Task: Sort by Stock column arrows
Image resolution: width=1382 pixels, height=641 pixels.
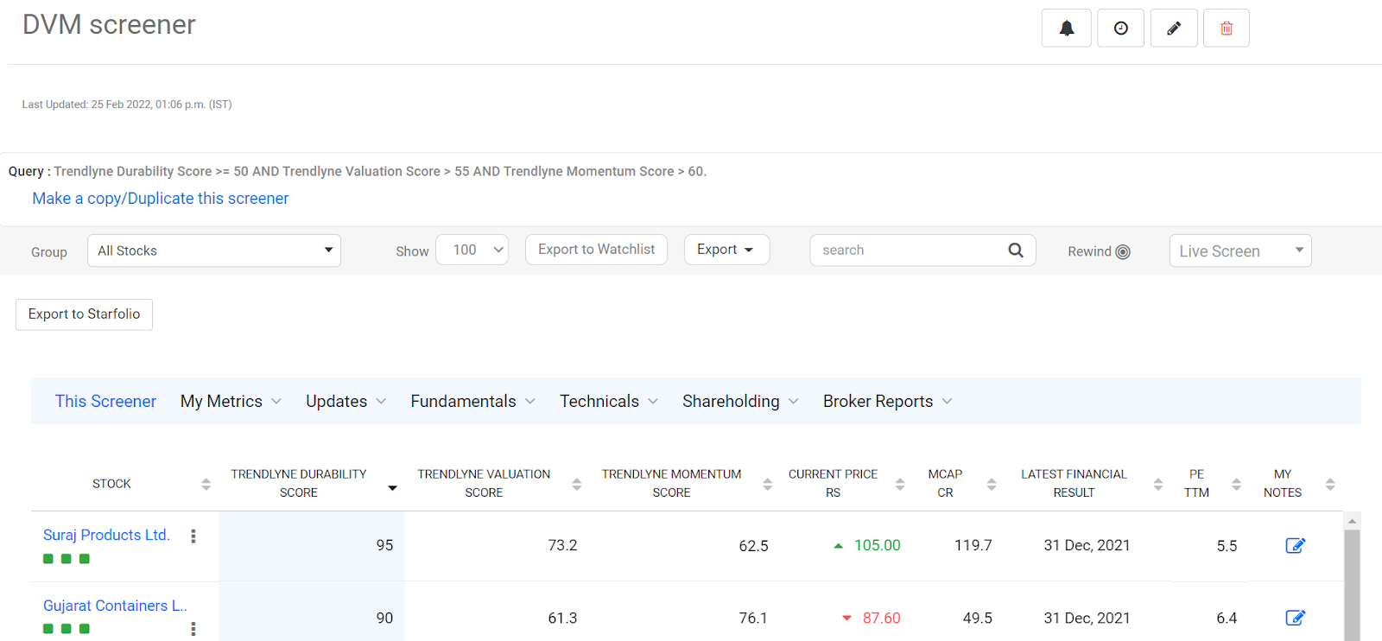Action: click(206, 484)
